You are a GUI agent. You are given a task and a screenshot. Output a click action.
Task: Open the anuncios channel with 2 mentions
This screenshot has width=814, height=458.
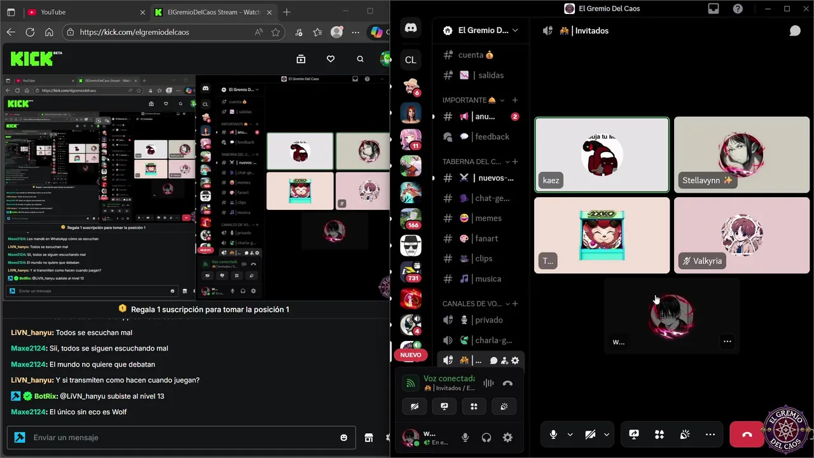pos(480,116)
